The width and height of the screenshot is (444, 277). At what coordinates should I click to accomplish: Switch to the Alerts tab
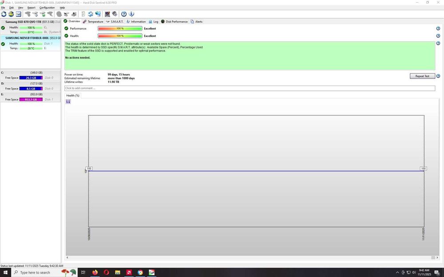tap(196, 21)
